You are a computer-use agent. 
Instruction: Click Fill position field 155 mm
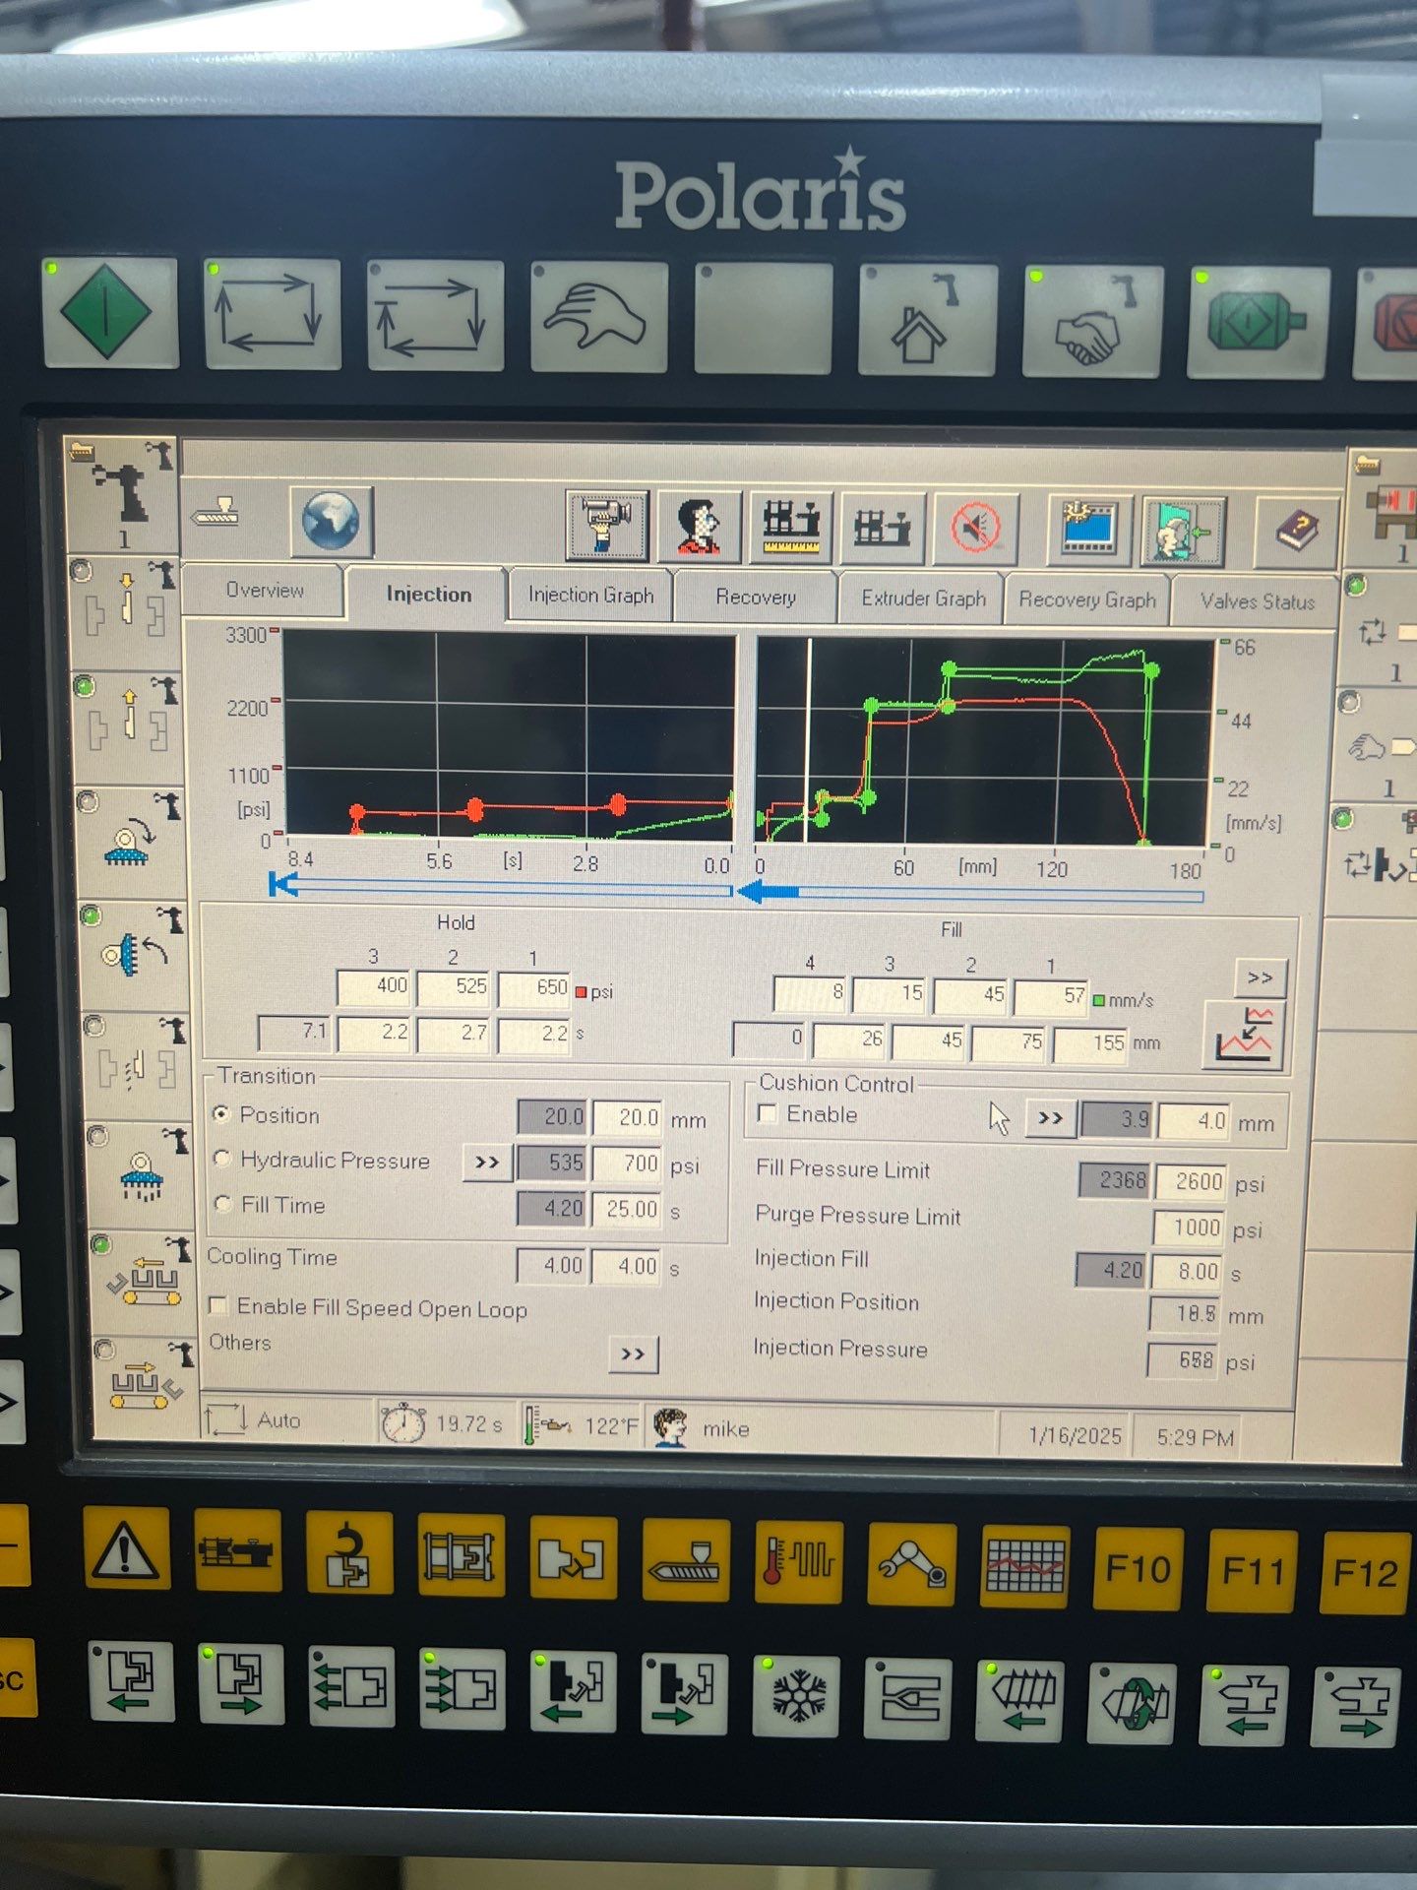[1090, 1042]
